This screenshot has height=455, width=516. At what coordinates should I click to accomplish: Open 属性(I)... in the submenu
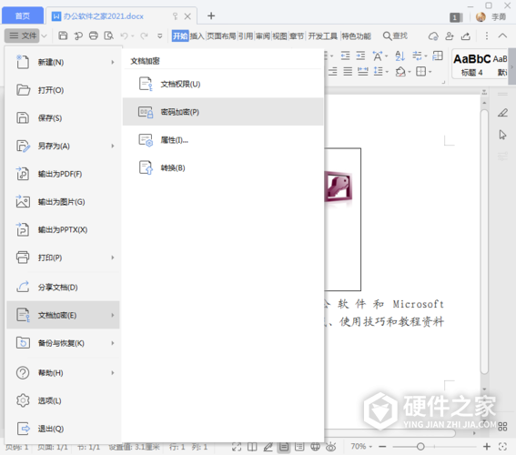[x=223, y=140]
